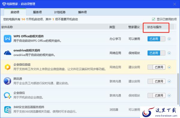180x118 pixels.
Task: Click 建议启用 suggestion for 腾讯通
Action: pyautogui.click(x=134, y=81)
